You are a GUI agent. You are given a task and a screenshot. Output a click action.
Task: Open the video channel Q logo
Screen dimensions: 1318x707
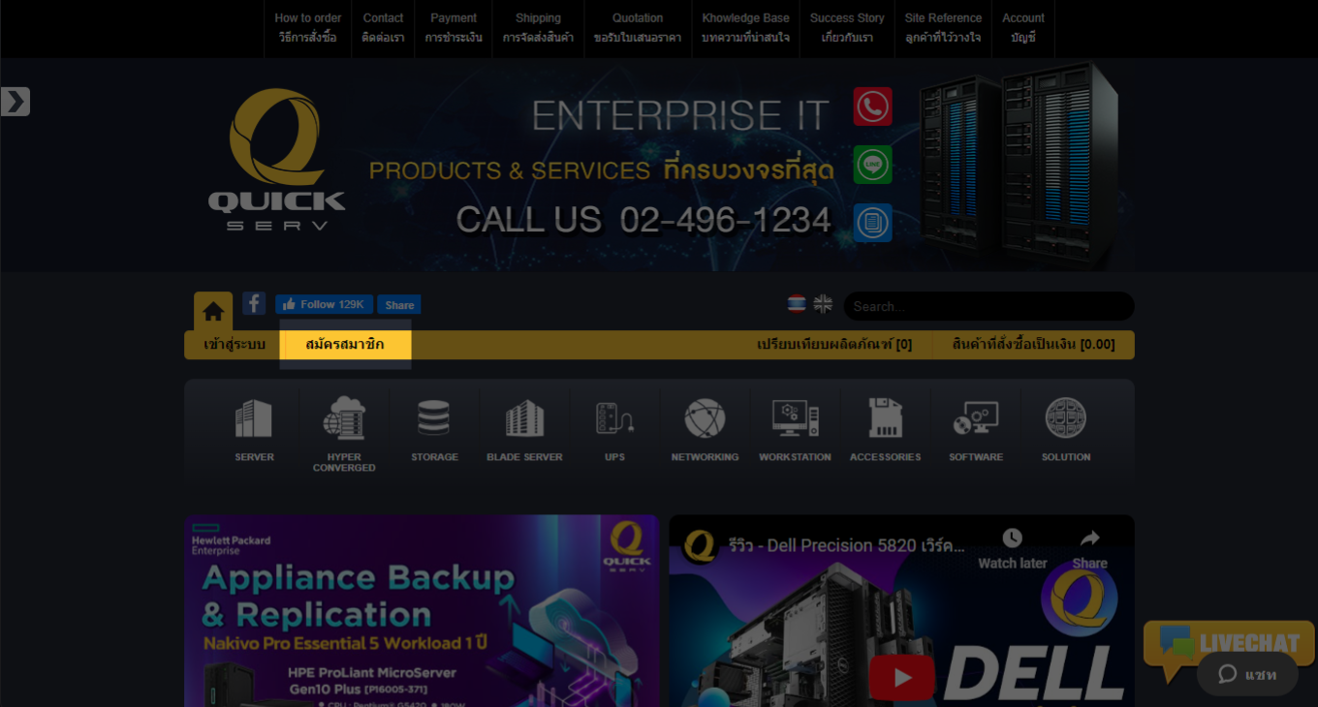click(x=699, y=545)
